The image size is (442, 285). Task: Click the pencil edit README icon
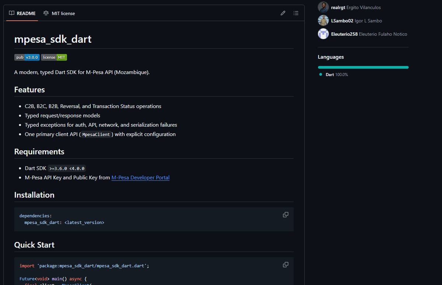pos(283,13)
